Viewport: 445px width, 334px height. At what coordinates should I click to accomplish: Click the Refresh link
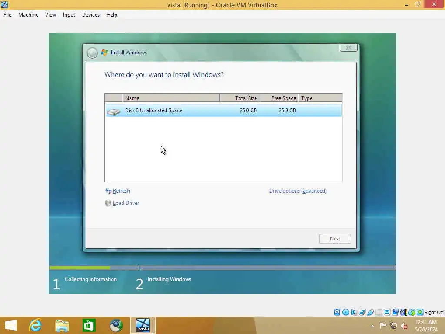121,191
